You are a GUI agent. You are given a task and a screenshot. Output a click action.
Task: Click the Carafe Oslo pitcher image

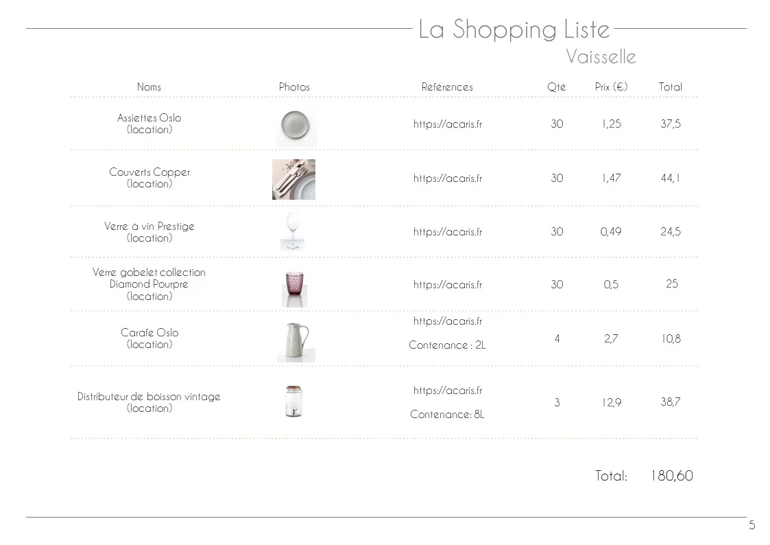click(296, 342)
